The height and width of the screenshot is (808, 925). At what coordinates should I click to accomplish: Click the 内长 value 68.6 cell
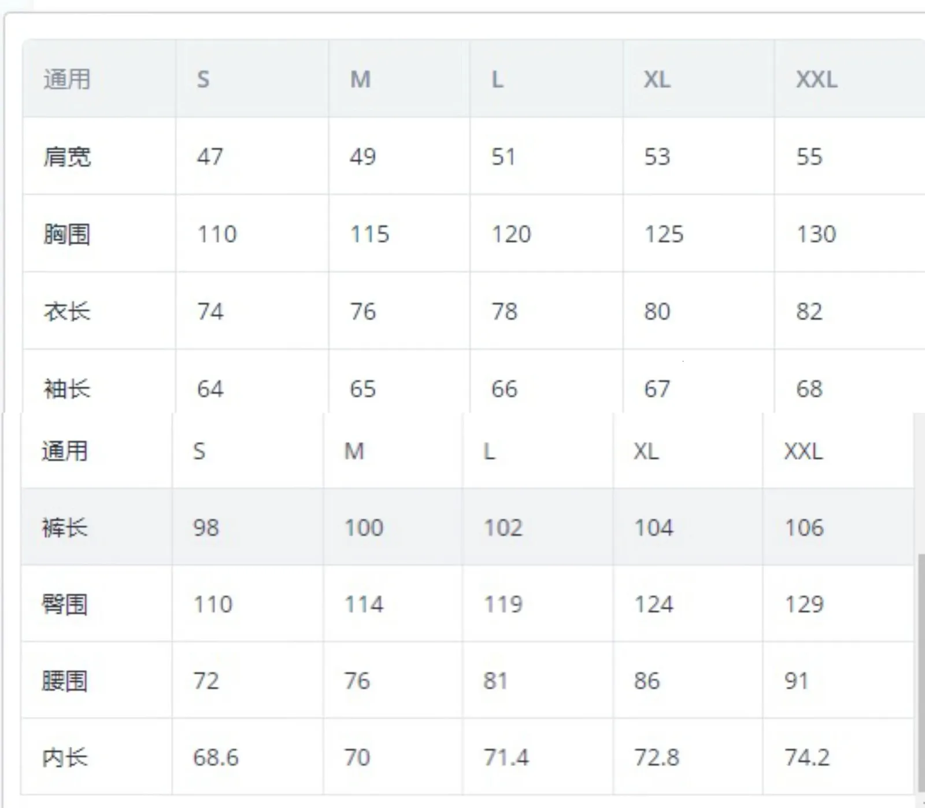(x=216, y=757)
